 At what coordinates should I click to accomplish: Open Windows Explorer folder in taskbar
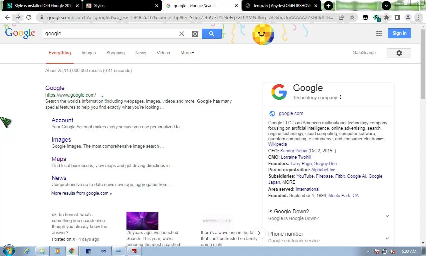pyautogui.click(x=42, y=251)
